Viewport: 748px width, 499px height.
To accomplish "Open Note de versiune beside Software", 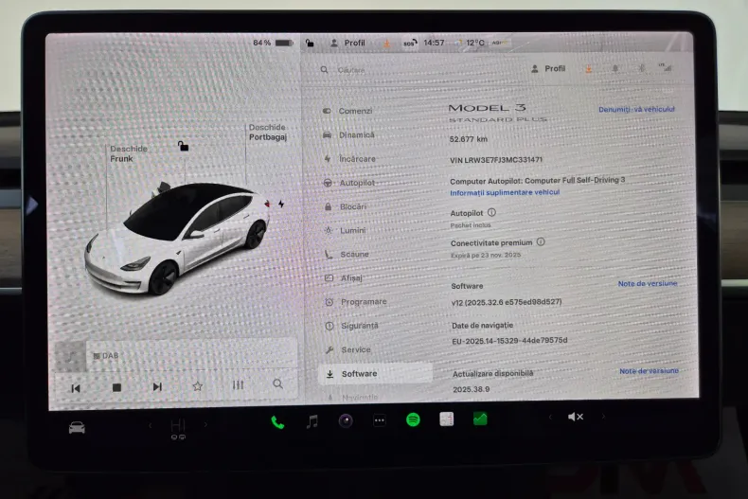I will pyautogui.click(x=648, y=283).
